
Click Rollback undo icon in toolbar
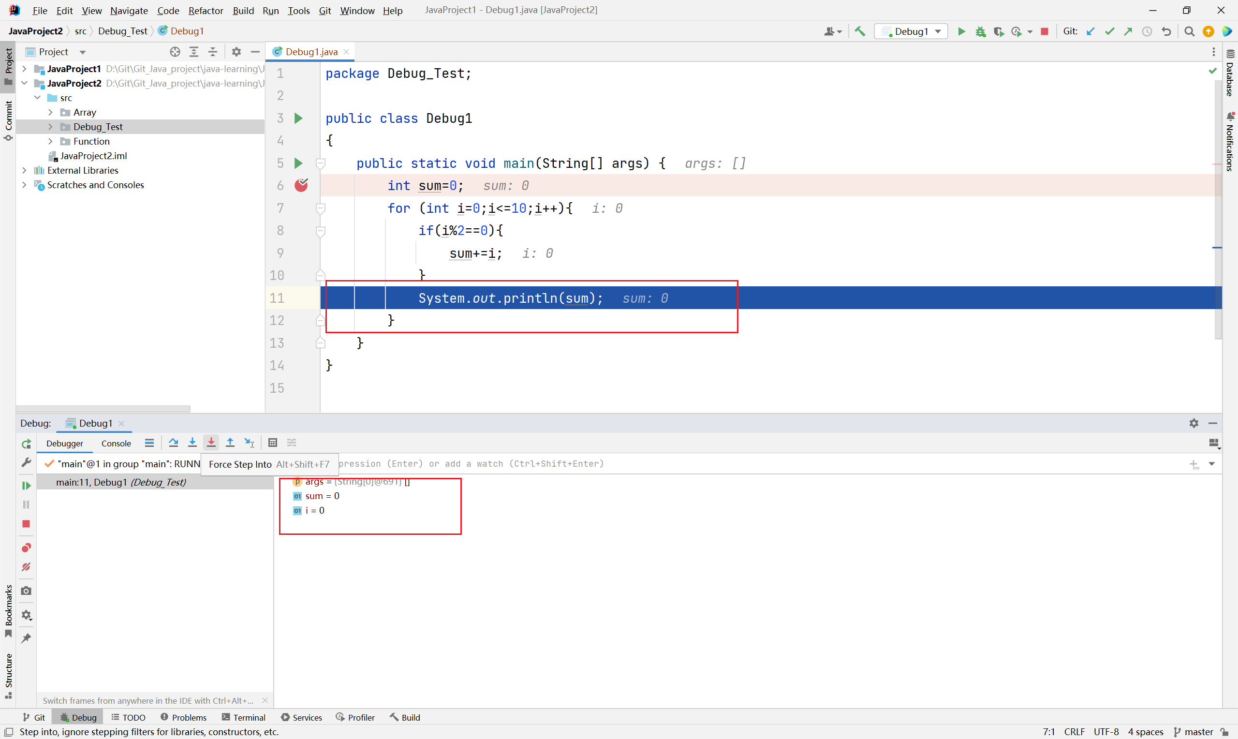1166,31
